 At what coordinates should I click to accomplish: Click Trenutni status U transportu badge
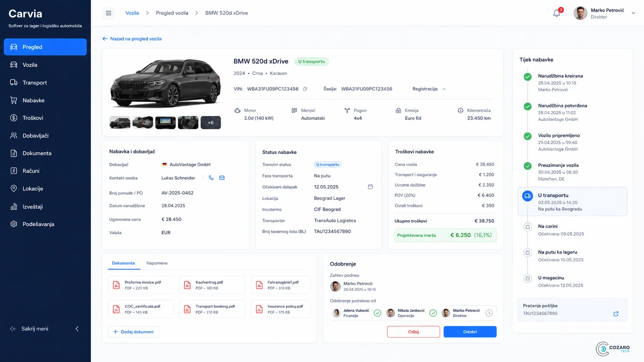328,164
